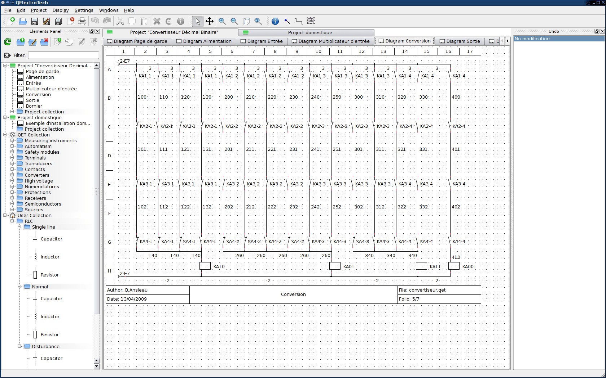Open the Settings menu
Screen dimensions: 606x378
click(84, 10)
